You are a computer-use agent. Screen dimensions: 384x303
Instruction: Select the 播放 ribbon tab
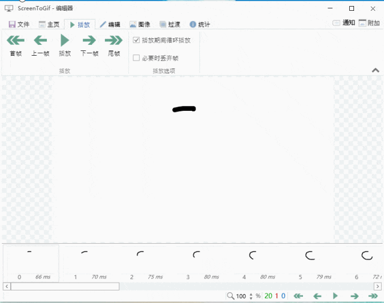click(x=80, y=25)
